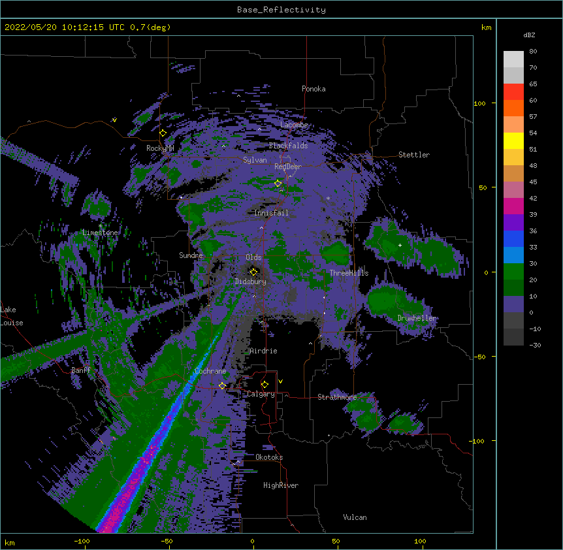Select the Didsbury label
Viewport: 563px width, 550px height.
(x=251, y=282)
